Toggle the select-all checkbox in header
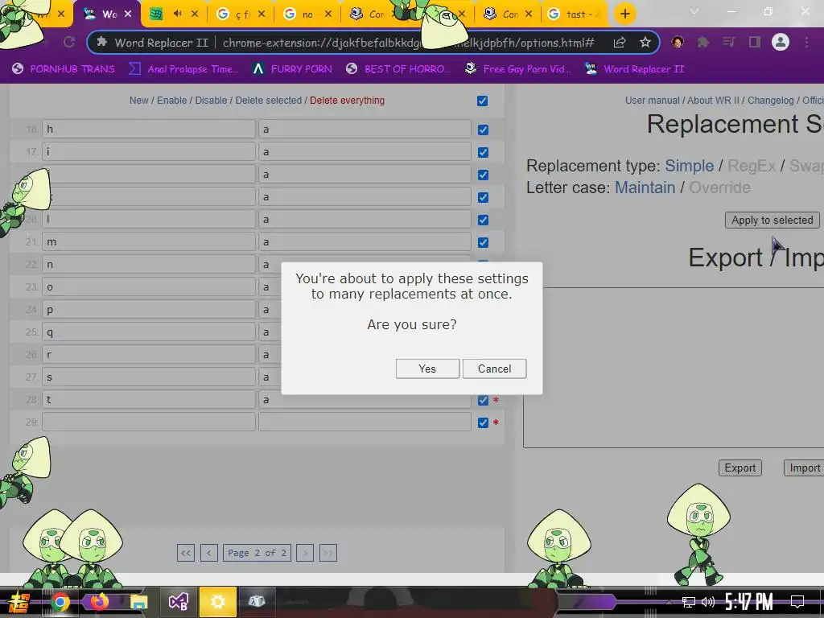The width and height of the screenshot is (824, 618). tap(483, 101)
